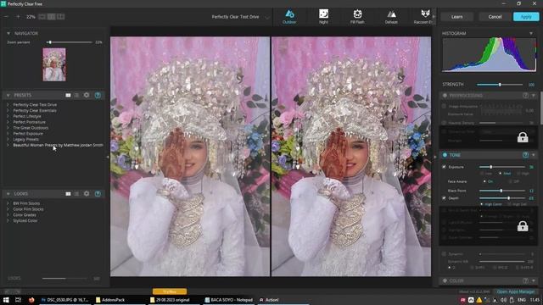Screen dimensions: 543x305
Task: Expand BW Film Stocks looks group
Action: 8,203
